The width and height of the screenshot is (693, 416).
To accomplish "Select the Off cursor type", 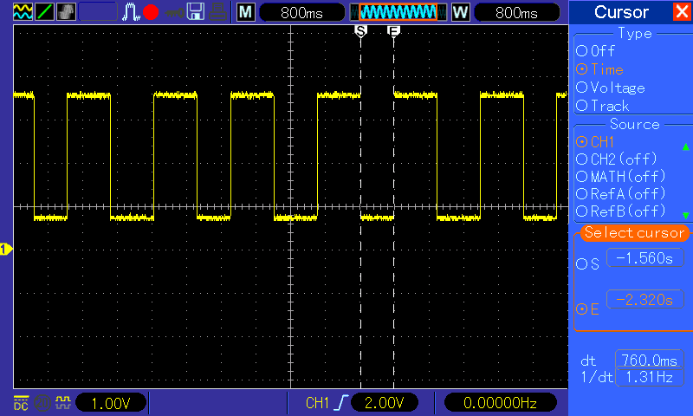I will coord(596,51).
